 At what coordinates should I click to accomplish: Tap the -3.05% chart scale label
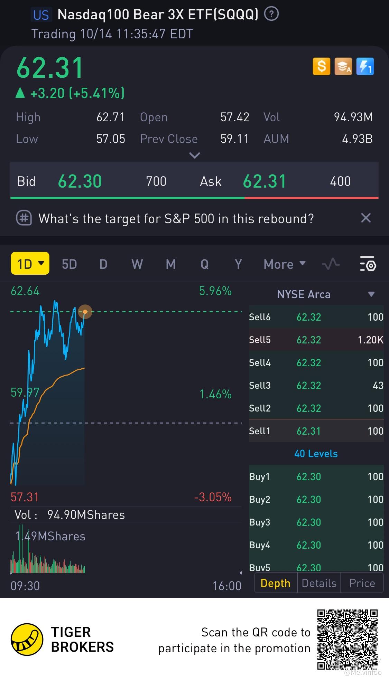pyautogui.click(x=213, y=497)
